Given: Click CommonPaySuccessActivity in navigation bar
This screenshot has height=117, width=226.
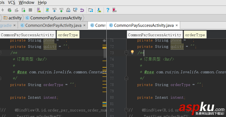Looking at the screenshot, I should [54, 18].
